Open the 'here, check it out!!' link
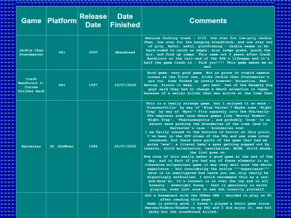Image resolution: width=291 pixels, height=218 pixels. (234, 200)
